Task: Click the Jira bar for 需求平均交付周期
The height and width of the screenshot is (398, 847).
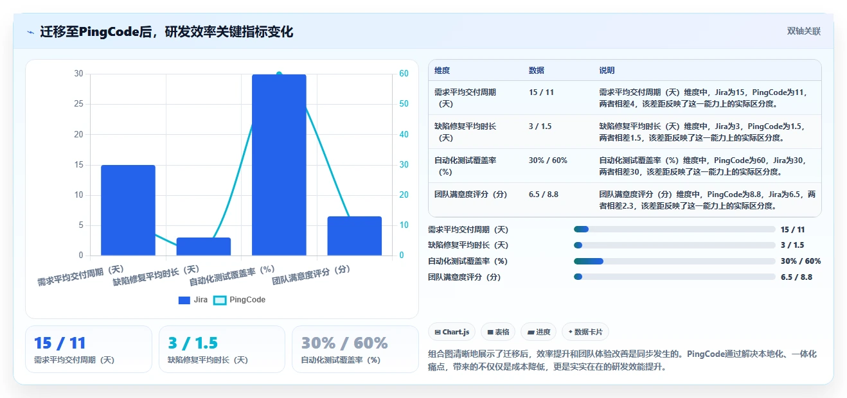Action: point(128,210)
